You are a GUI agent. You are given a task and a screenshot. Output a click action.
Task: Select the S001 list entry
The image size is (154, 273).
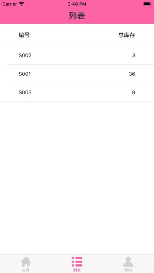(x=77, y=74)
